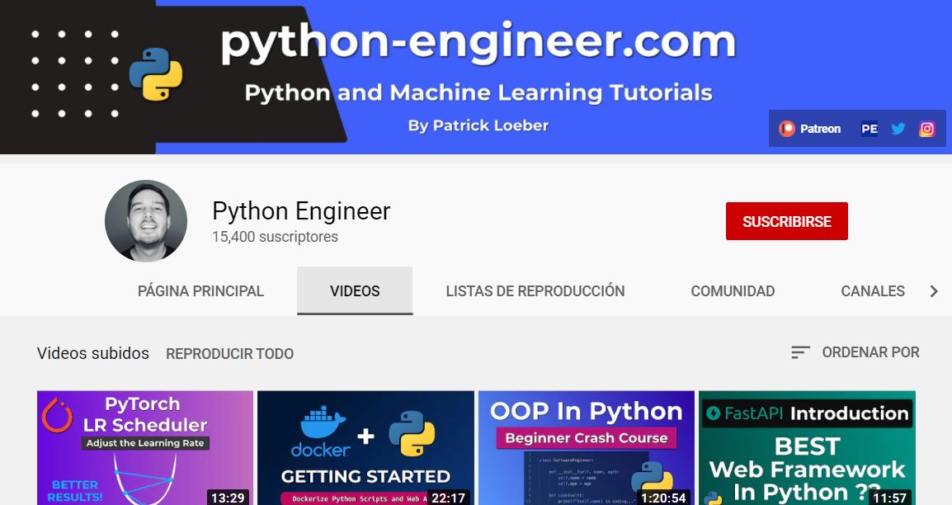The image size is (952, 505).
Task: Open the ORDENAR POR sort dropdown
Action: pyautogui.click(x=855, y=352)
